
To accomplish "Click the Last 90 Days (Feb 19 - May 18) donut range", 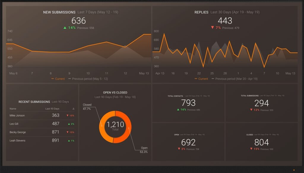I will [x=115, y=97].
